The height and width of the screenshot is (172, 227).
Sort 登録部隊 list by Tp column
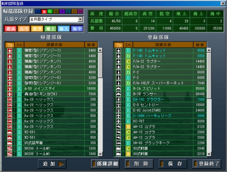[118, 45]
